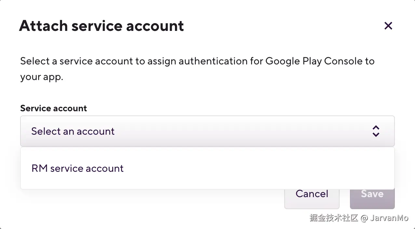Click the Service account field label

(53, 108)
